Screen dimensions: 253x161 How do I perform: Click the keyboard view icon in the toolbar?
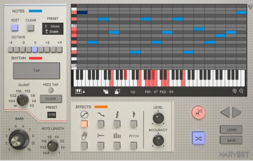tap(79, 92)
